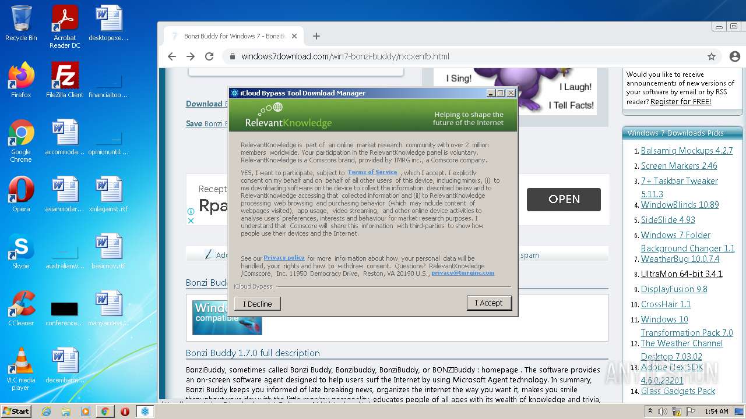746x419 pixels.
Task: Open the accommoda Word document icon
Action: (65, 137)
